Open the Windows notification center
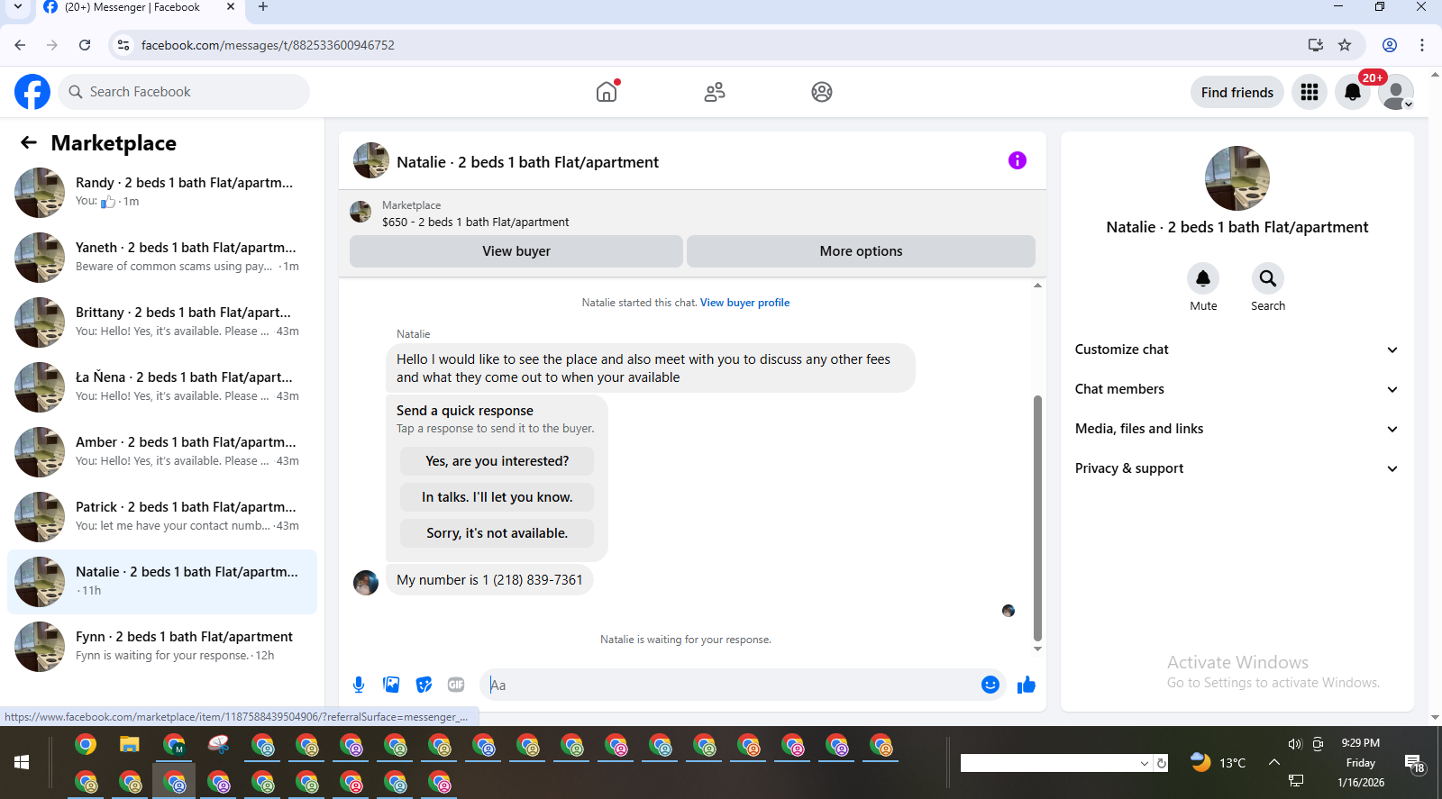The height and width of the screenshot is (799, 1442). pos(1415,764)
